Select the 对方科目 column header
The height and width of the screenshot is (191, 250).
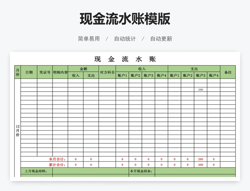click(107, 72)
